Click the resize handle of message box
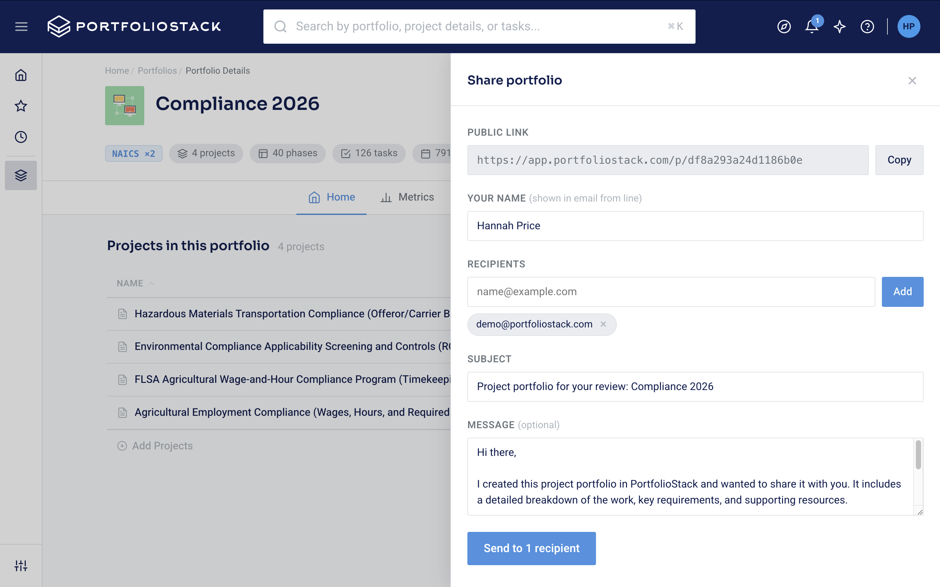Image resolution: width=940 pixels, height=587 pixels. coord(919,512)
